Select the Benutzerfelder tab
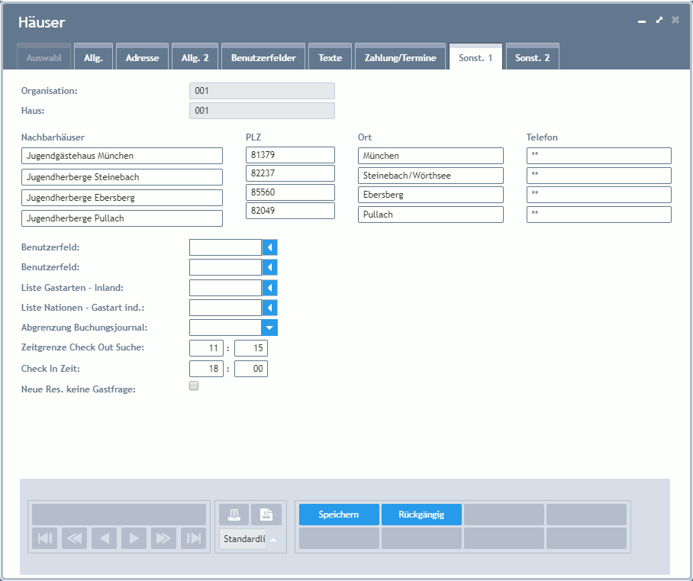 263,58
